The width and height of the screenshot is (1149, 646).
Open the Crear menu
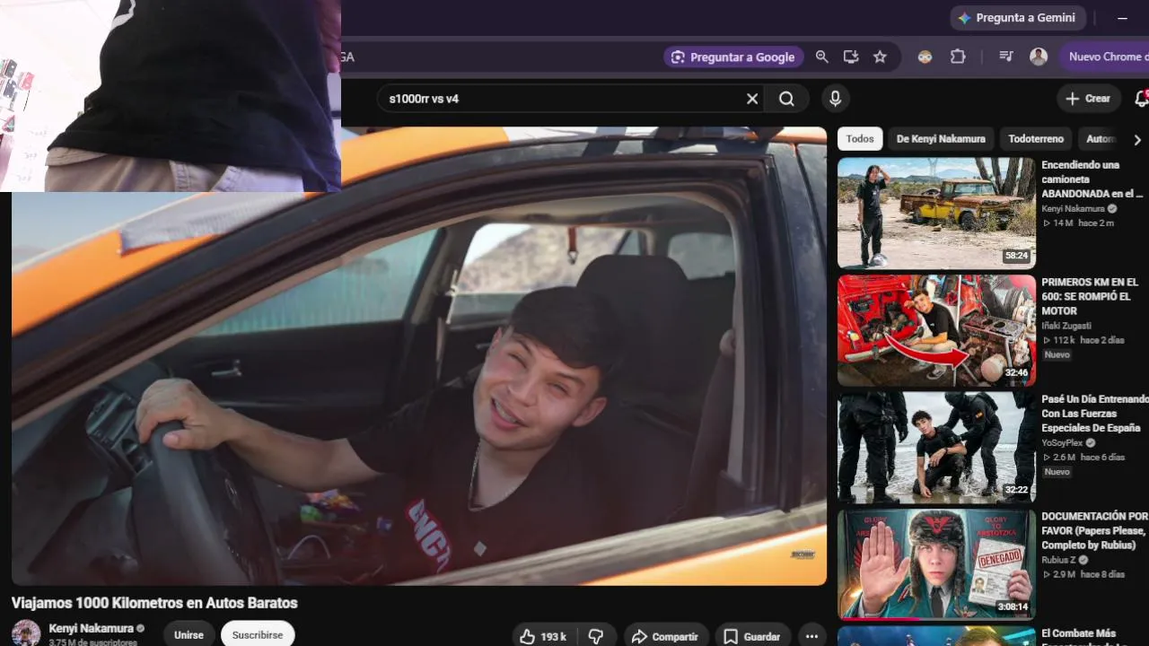click(1089, 99)
